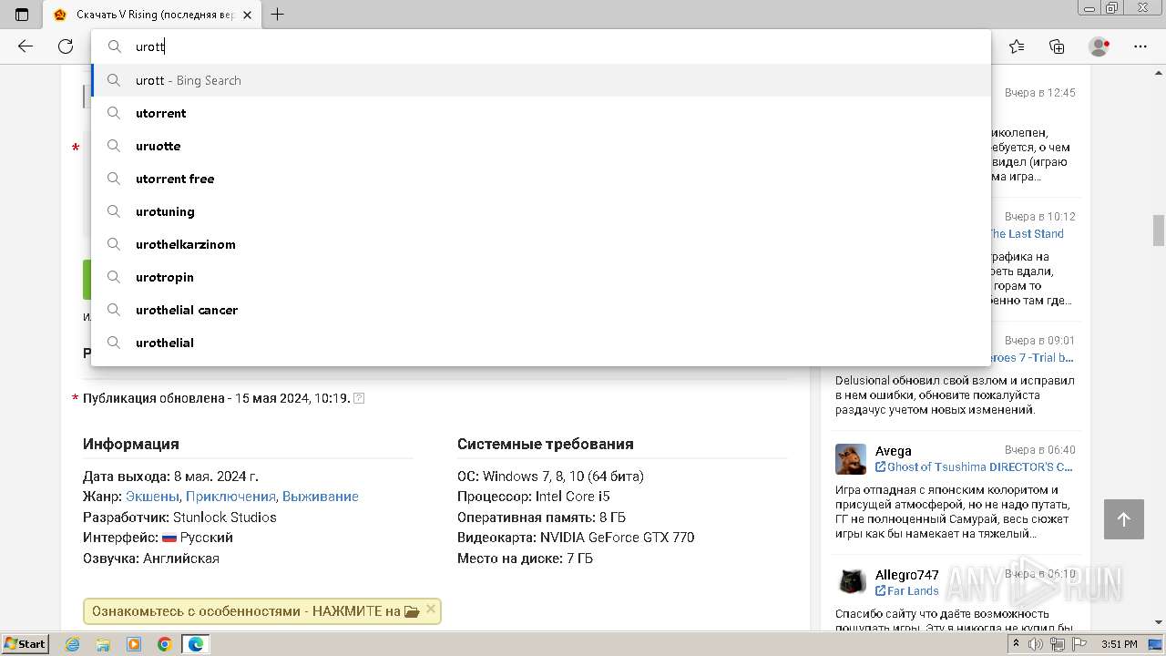Open Collections icon
The height and width of the screenshot is (656, 1166).
1057,46
